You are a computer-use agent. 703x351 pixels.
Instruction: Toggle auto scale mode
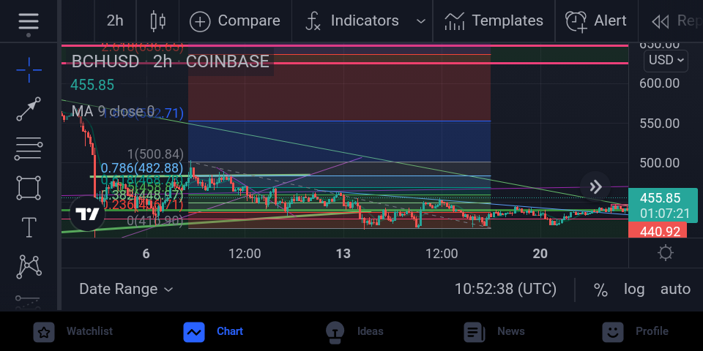pyautogui.click(x=675, y=290)
